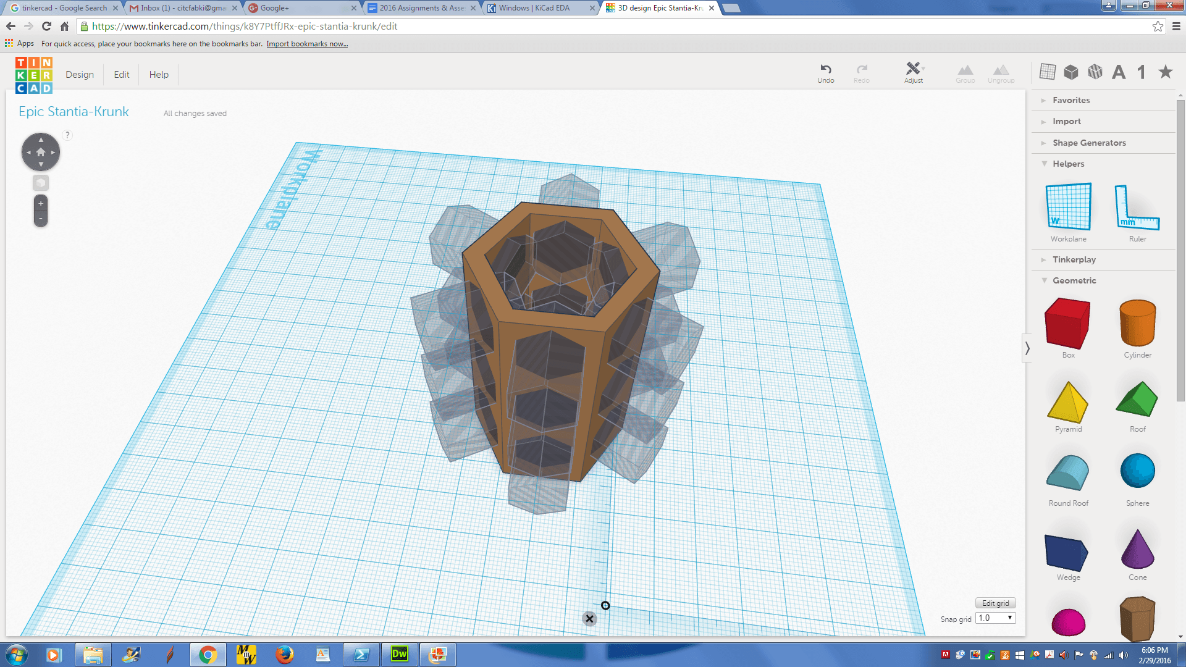Viewport: 1186px width, 667px height.
Task: Click the home view button
Action: (41, 152)
